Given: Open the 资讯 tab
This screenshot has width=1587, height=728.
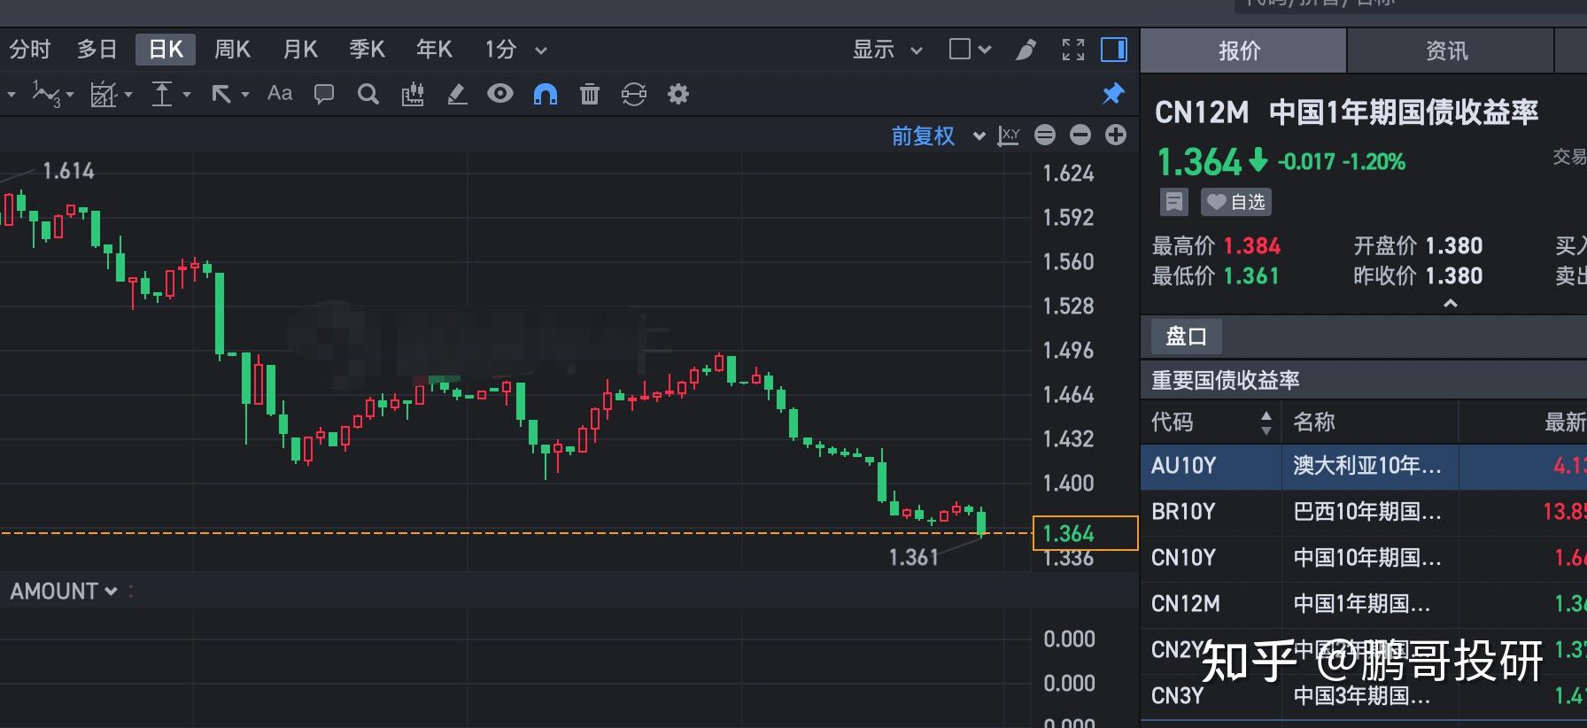Looking at the screenshot, I should coord(1450,50).
